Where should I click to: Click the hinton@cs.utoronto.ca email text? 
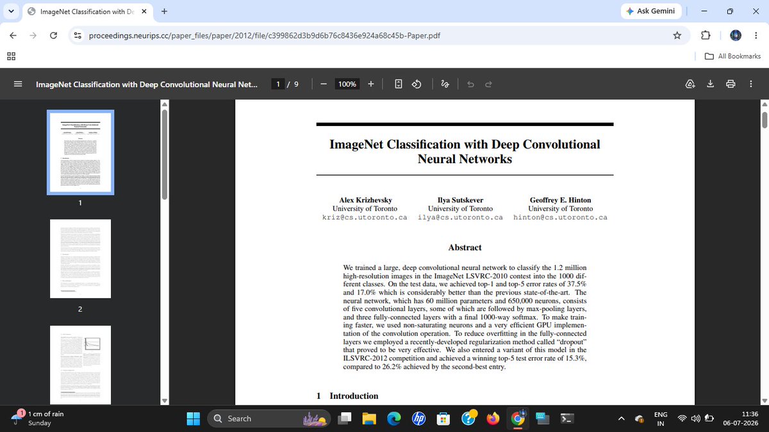(560, 218)
